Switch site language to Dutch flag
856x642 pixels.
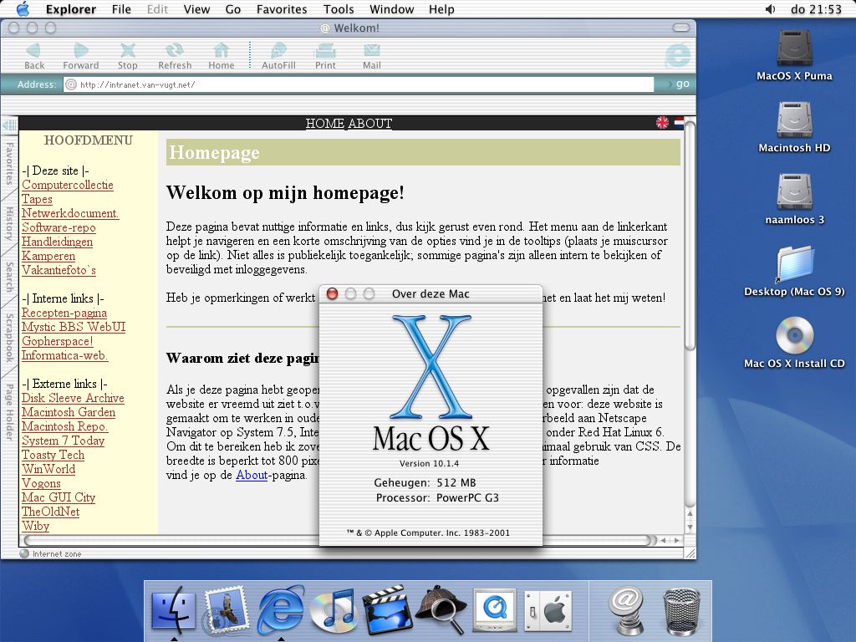point(678,123)
